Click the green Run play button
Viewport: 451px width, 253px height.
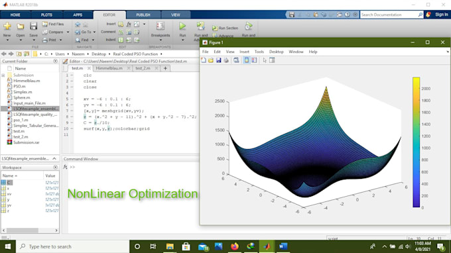coord(182,26)
